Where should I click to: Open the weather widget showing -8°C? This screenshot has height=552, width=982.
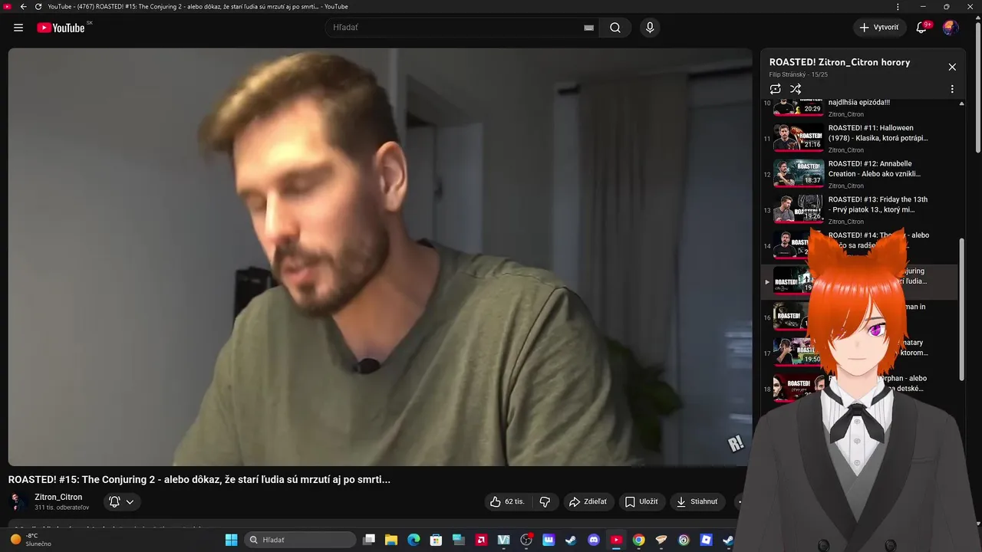pos(31,540)
